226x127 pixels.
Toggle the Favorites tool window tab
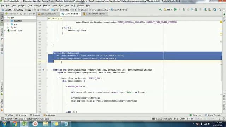click(x=2, y=105)
